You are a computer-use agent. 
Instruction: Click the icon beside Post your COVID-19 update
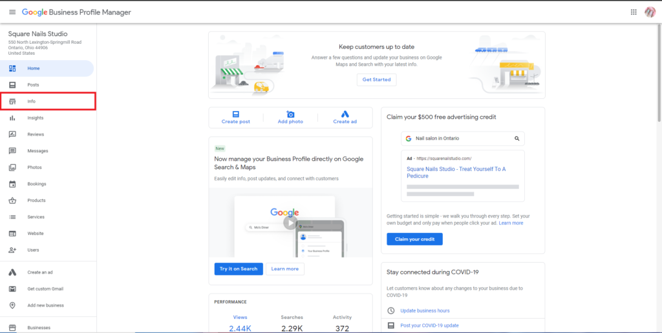coord(391,325)
